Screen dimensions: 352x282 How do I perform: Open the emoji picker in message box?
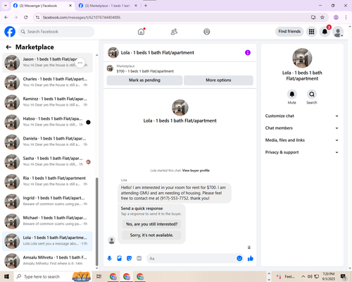tap(239, 259)
